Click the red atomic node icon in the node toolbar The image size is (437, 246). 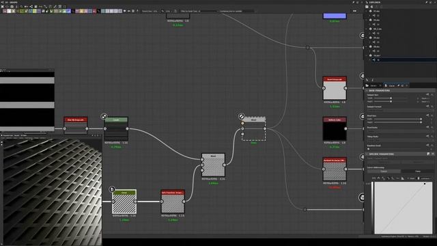click(94, 11)
